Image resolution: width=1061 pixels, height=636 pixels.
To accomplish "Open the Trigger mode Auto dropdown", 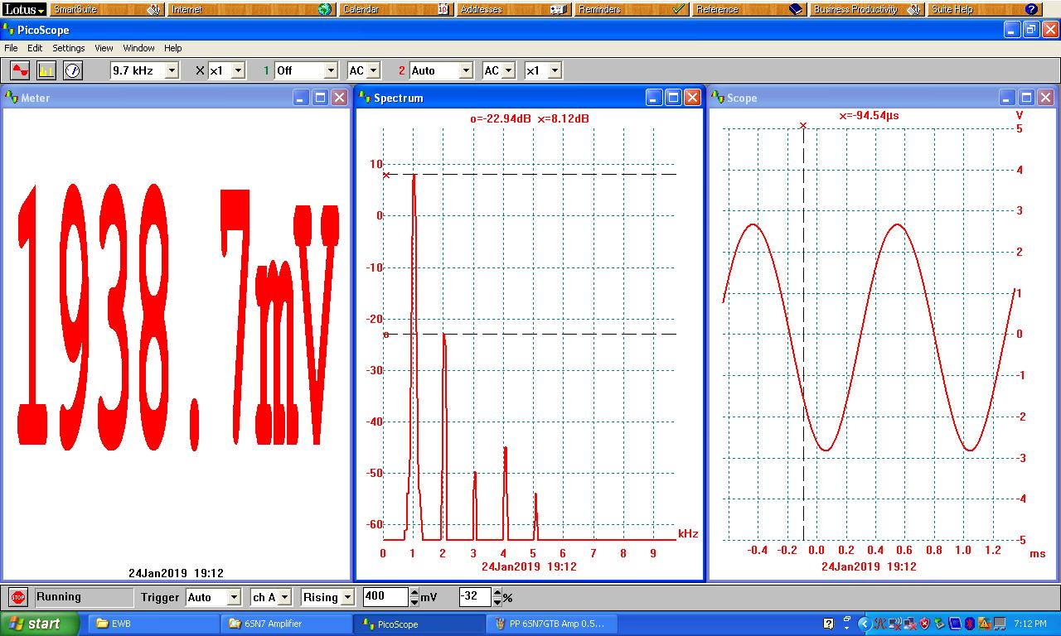I will tap(234, 597).
